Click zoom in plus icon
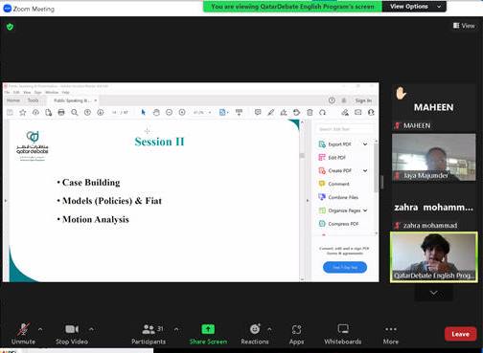This screenshot has width=483, height=353. click(182, 112)
